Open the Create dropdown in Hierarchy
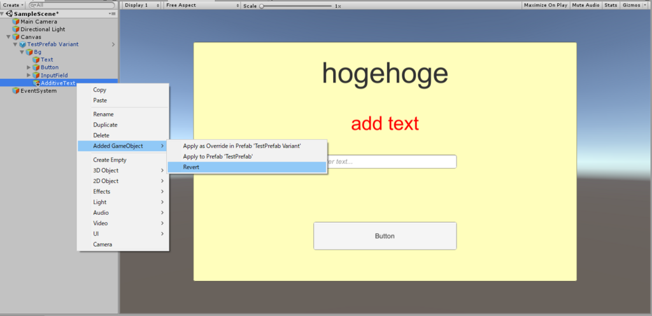 (13, 5)
